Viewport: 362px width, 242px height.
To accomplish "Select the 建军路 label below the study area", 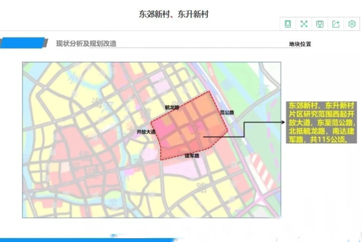I will click(191, 156).
